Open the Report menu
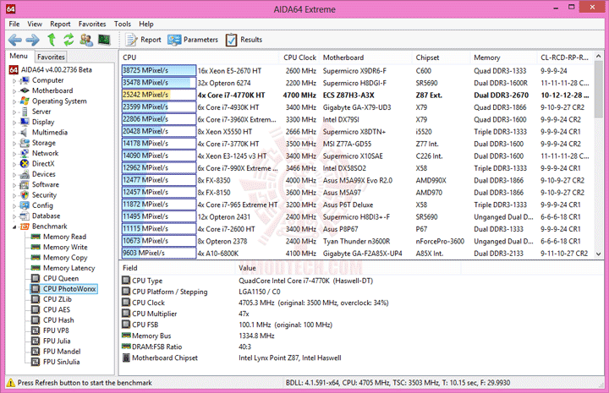Viewport: 609px width, 393px height. (x=60, y=24)
